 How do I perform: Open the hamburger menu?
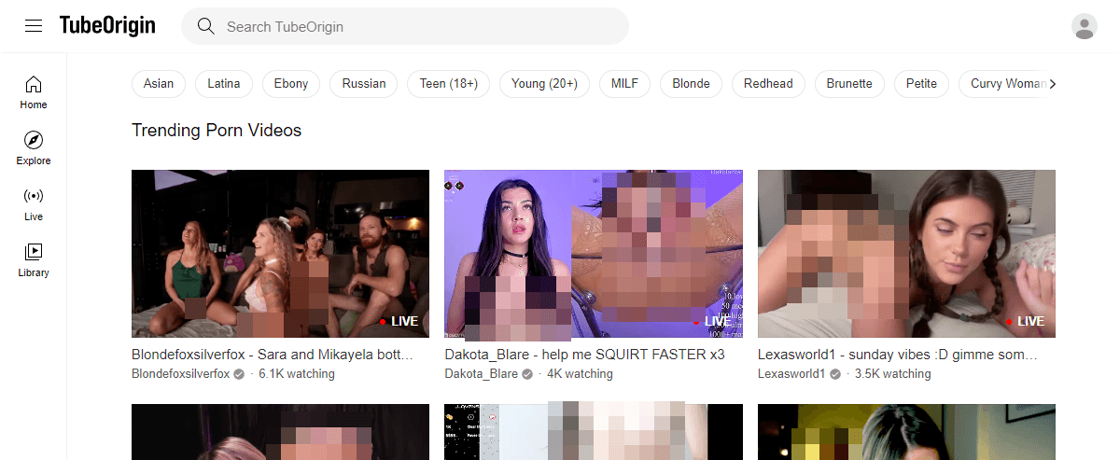coord(34,26)
